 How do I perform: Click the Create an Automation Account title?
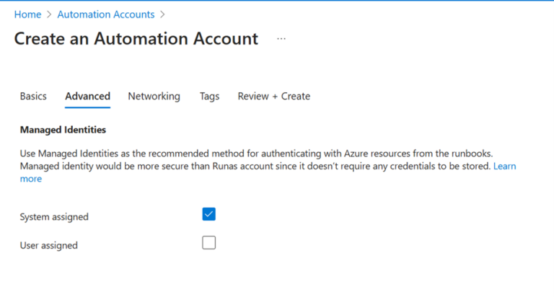pos(136,39)
